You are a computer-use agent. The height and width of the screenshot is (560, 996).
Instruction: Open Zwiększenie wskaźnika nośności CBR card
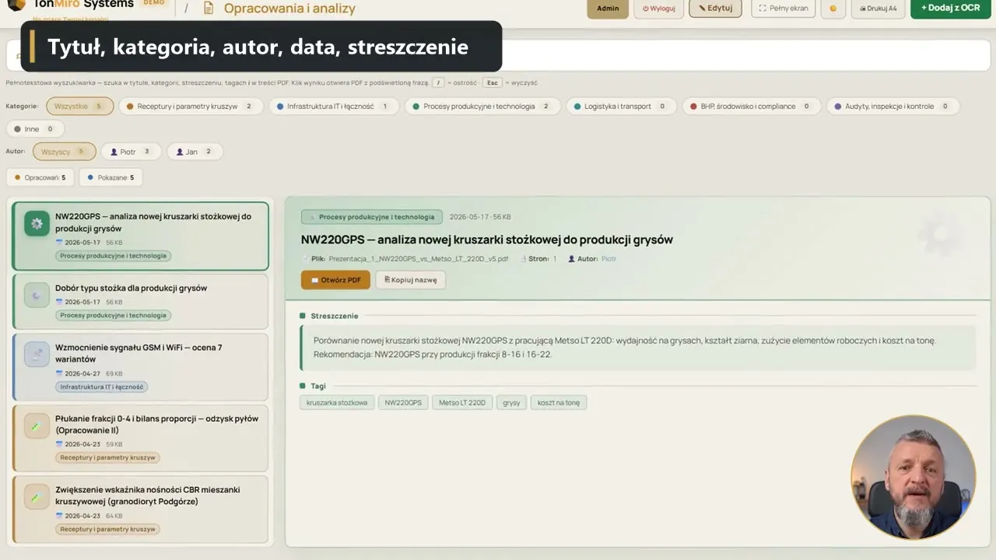point(140,509)
